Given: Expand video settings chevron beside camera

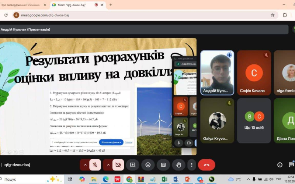Looking at the screenshot, I should [x=108, y=165].
